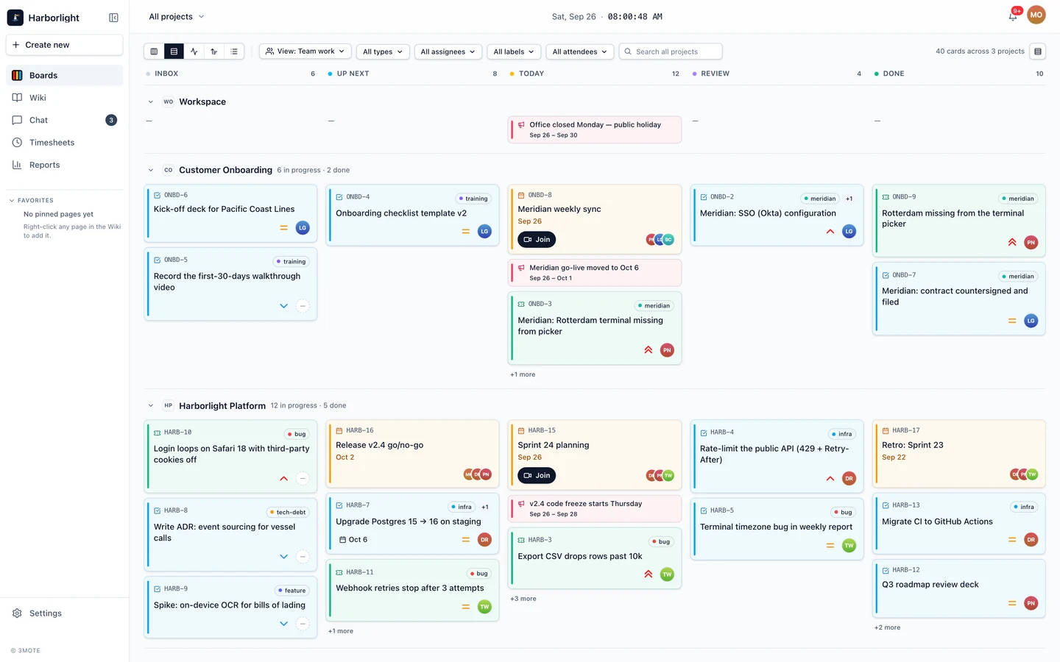Screen dimensions: 1060x662
Task: Toggle the checkbox icon on HARB-12 card
Action: coord(886,570)
